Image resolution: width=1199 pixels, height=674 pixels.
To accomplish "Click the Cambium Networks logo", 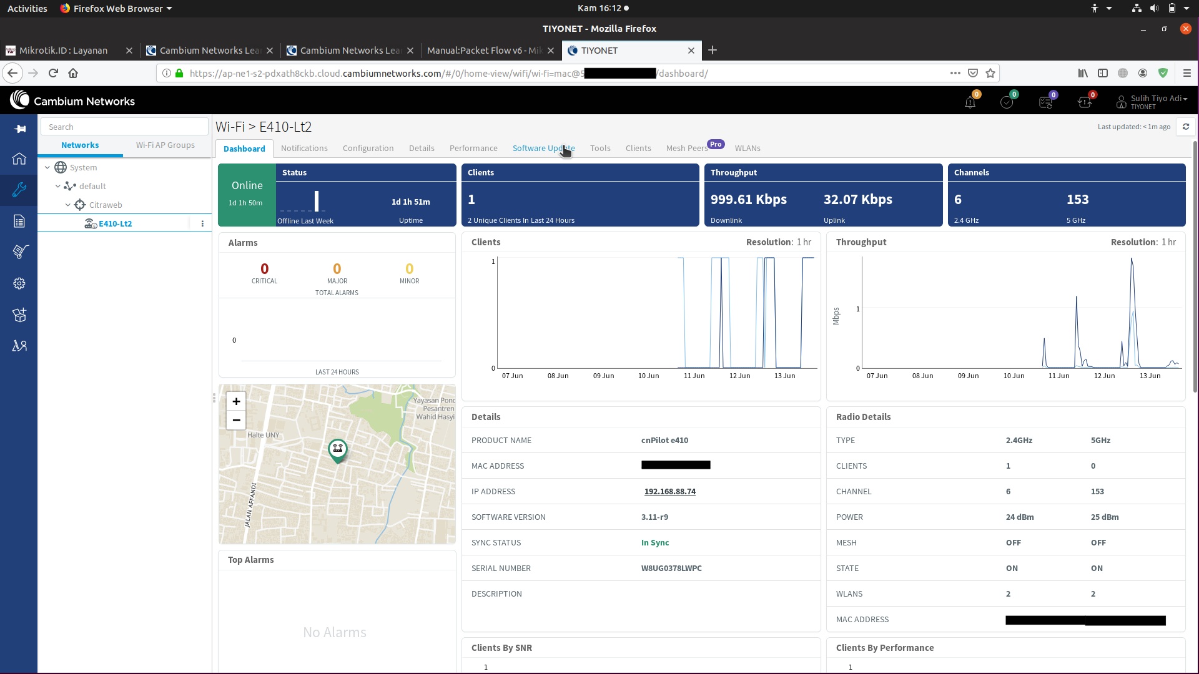I will click(x=72, y=100).
